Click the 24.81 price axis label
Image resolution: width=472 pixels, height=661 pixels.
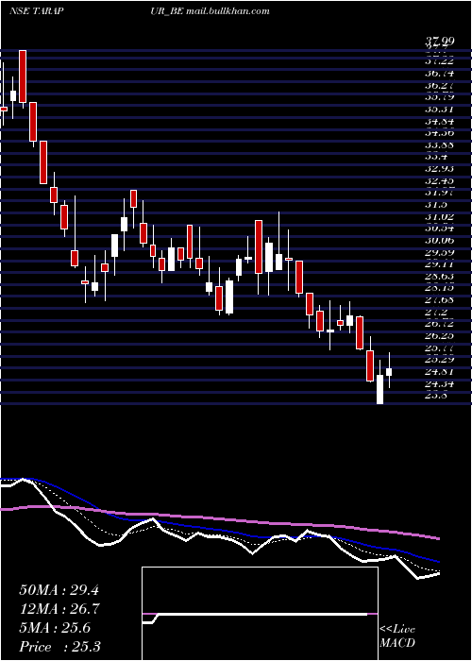(439, 372)
